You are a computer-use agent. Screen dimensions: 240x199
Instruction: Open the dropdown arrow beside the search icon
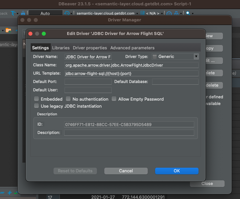coord(193,14)
